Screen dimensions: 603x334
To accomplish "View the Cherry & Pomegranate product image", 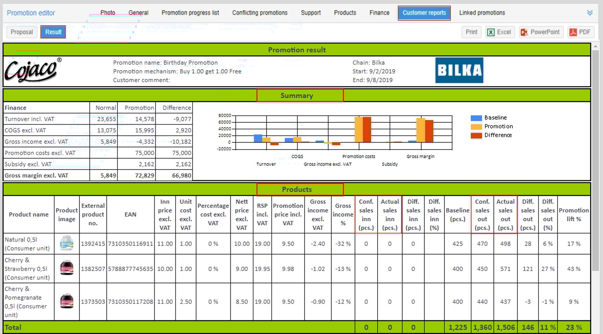I will (x=67, y=301).
